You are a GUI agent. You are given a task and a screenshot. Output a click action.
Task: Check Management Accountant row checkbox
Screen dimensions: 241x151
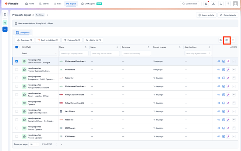coord(17,86)
